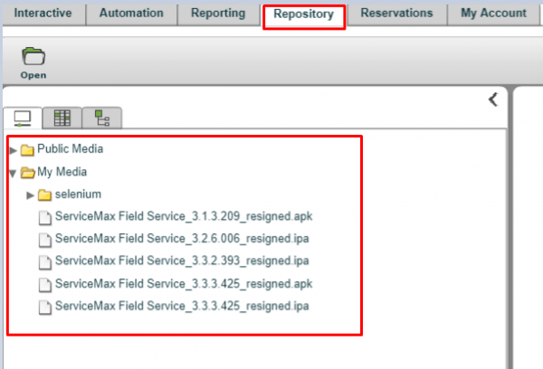Select ServiceMax Field Service_3.3.3.425_resigned.ipa
Viewport: 543px width, 369px height.
click(x=182, y=306)
